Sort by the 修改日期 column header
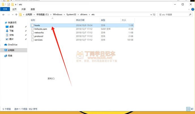Viewport: 195px width, 114px height. pos(80,20)
